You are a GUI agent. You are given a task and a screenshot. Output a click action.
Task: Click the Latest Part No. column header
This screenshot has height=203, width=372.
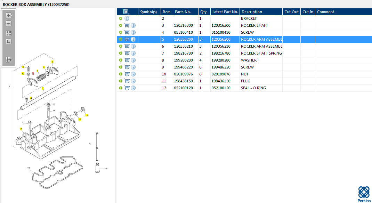pos(225,12)
